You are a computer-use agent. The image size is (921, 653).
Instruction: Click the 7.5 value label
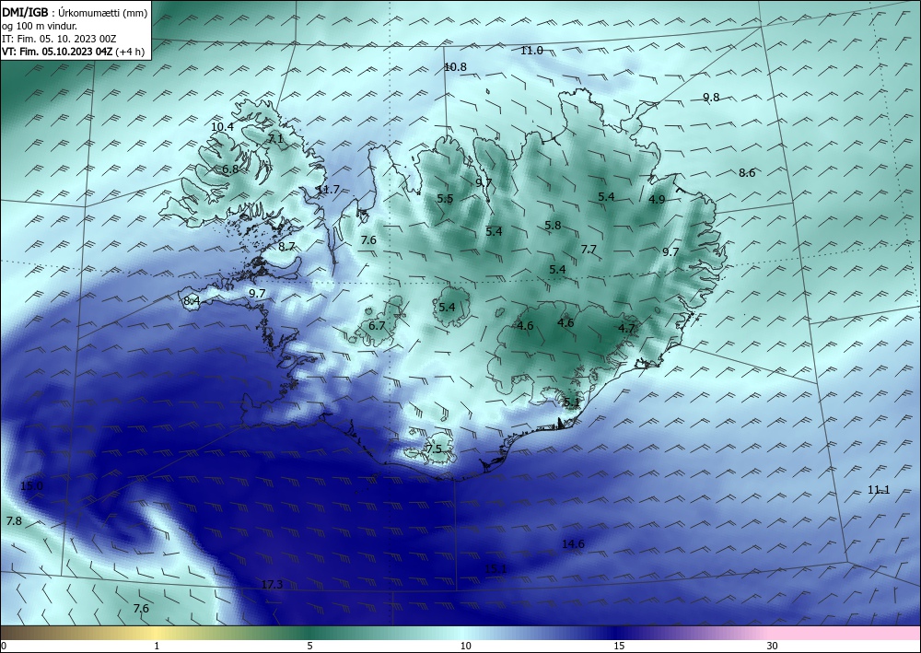click(x=434, y=449)
